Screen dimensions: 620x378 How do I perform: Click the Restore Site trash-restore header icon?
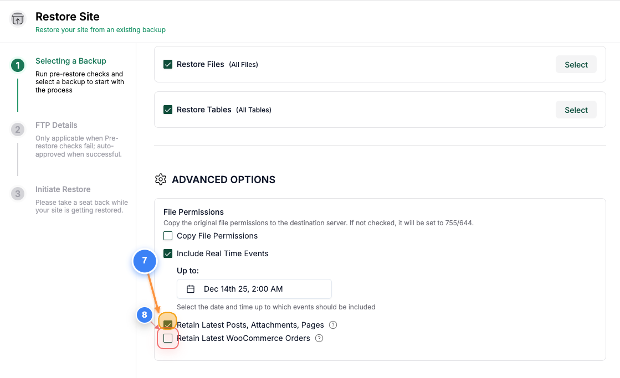(17, 19)
